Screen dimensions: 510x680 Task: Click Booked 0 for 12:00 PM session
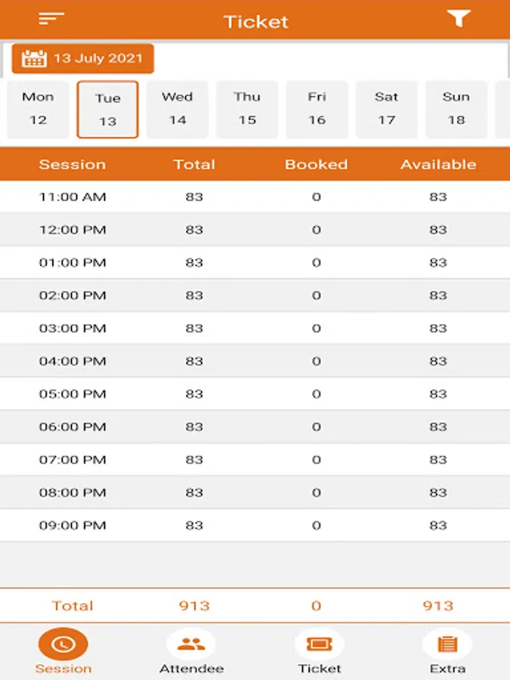tap(316, 230)
